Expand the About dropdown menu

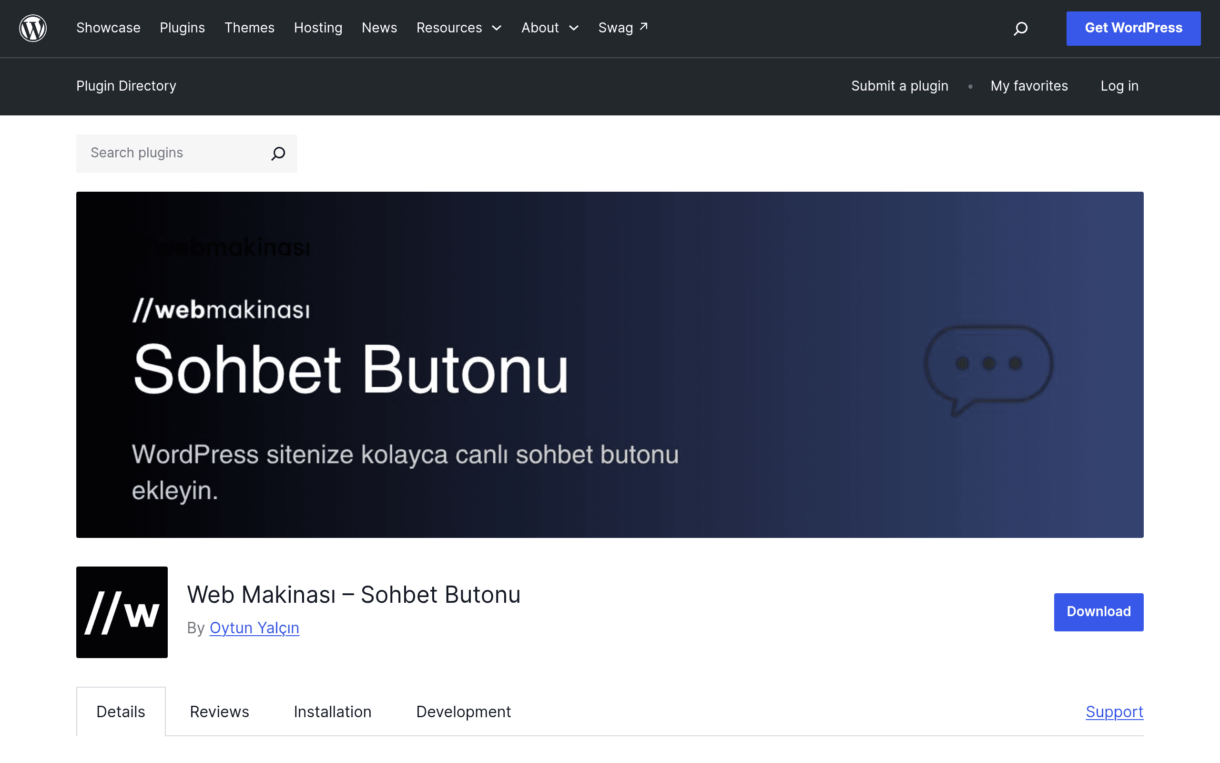point(549,28)
